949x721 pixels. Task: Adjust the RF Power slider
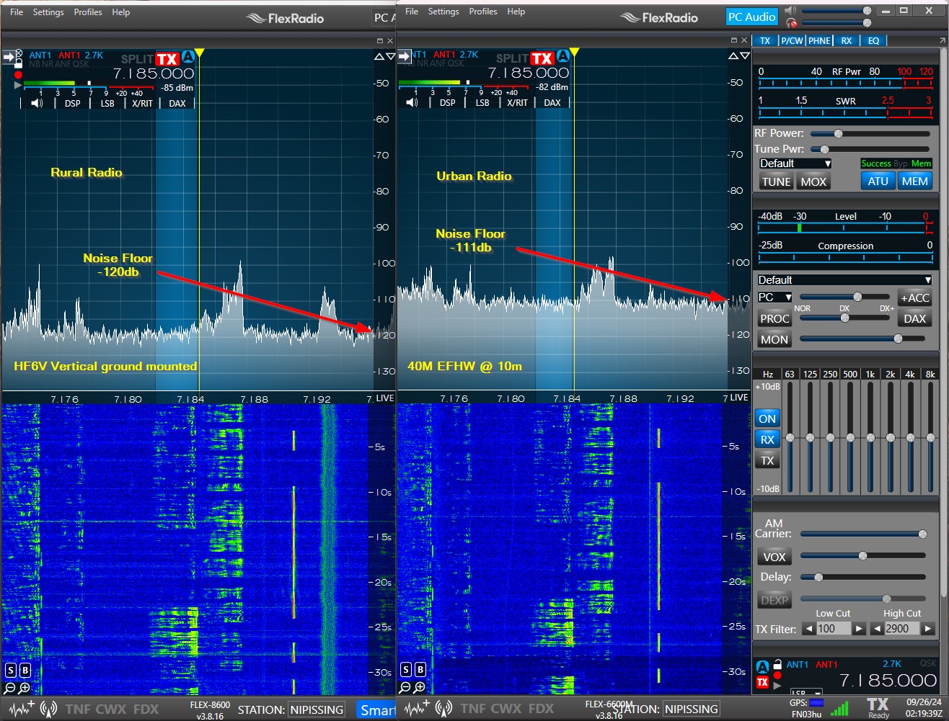870,133
